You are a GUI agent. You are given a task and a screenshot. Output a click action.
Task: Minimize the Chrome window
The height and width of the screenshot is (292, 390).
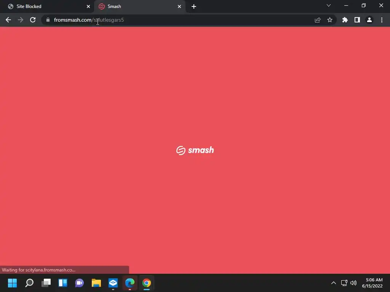pyautogui.click(x=346, y=5)
